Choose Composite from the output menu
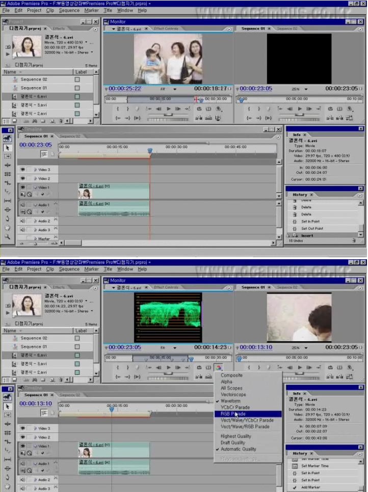The image size is (368, 492). click(231, 375)
